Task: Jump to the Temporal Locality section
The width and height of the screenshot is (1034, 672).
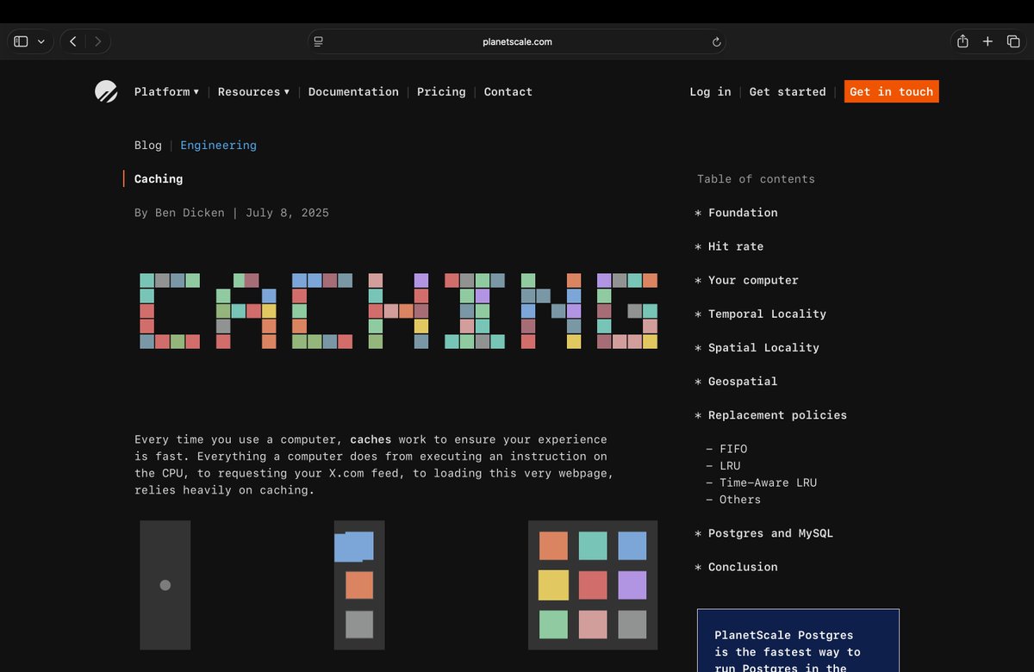Action: click(767, 314)
